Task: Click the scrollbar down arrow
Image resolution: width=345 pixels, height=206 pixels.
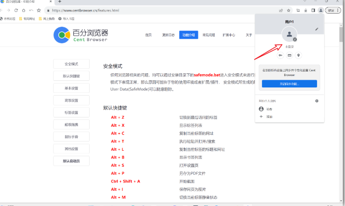Action: pos(341,201)
